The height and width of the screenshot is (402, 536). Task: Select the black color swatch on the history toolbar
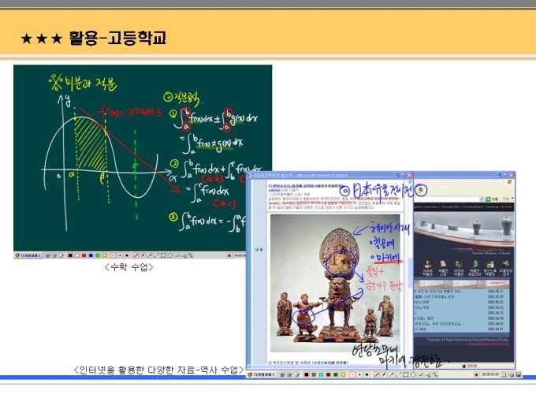[x=307, y=374]
